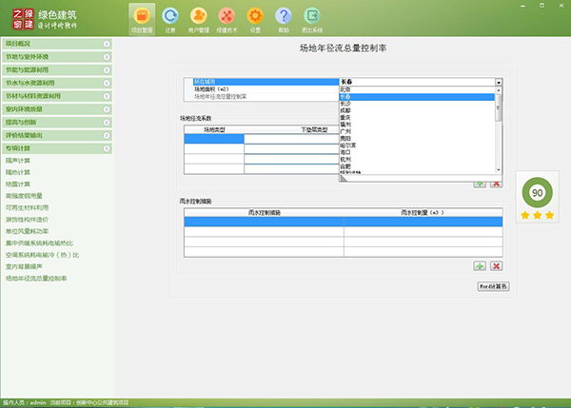Click the 退出系统 exit icon
The height and width of the screenshot is (408, 571).
tap(312, 18)
